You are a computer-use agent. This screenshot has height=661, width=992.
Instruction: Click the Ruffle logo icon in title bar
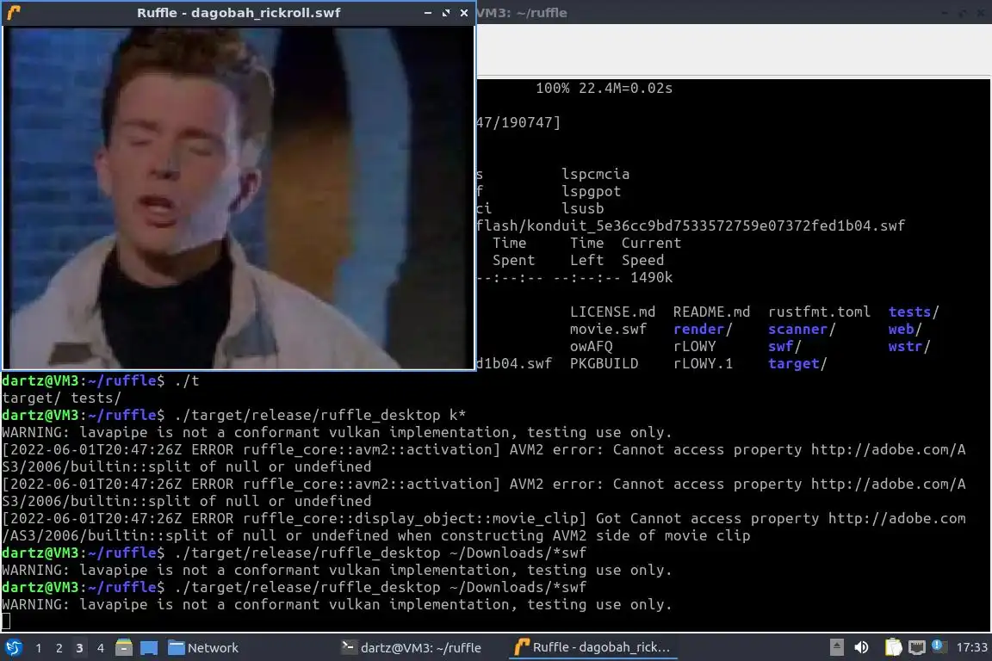click(14, 13)
